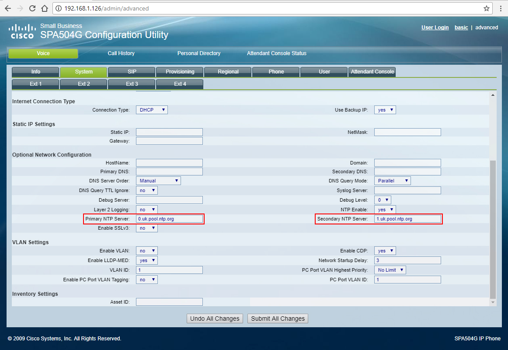This screenshot has height=350, width=508.
Task: Reload the page with refresh icon
Action: click(32, 8)
